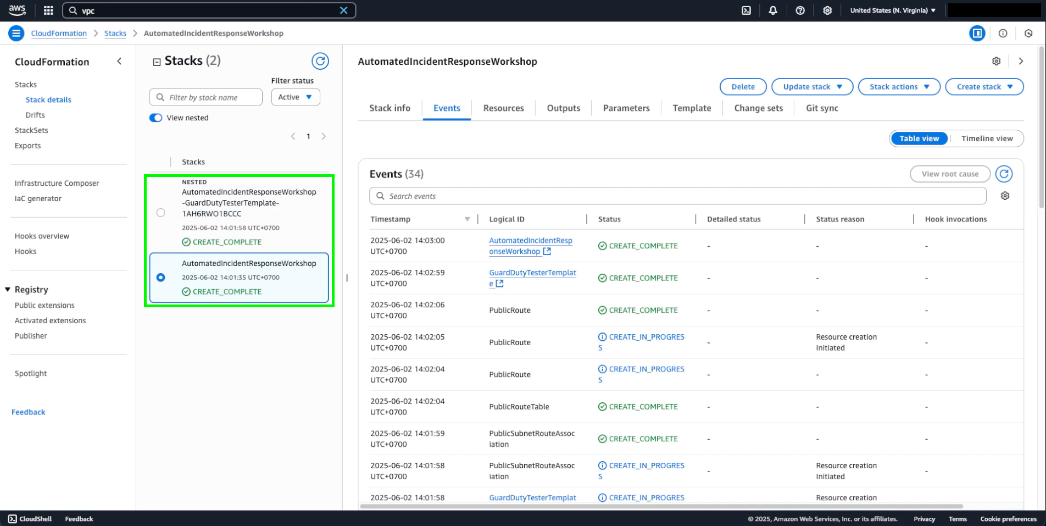Click the Timestamp sort arrow
Viewport: 1046px width, 526px height.
[467, 219]
